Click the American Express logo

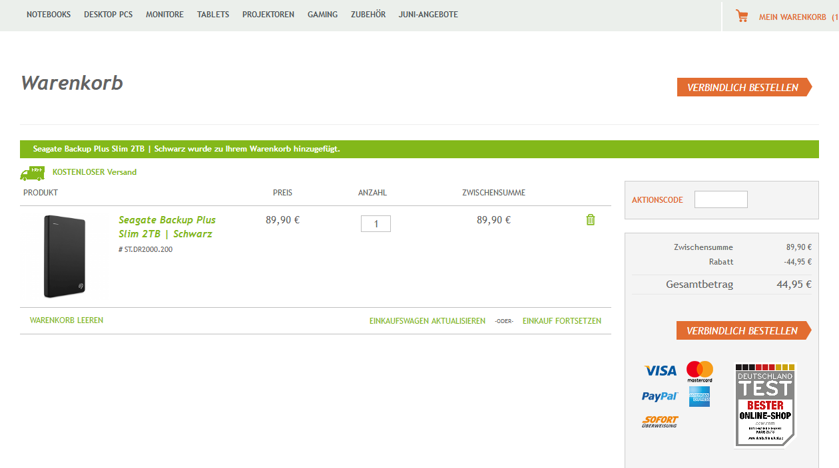click(700, 396)
